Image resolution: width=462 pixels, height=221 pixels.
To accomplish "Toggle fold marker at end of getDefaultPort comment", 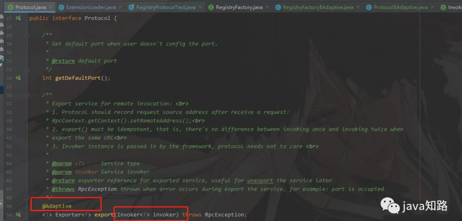I will pyautogui.click(x=27, y=69).
